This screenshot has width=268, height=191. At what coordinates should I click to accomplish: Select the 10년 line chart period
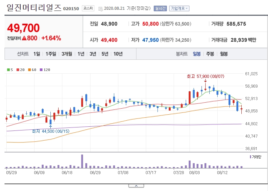(x=118, y=54)
